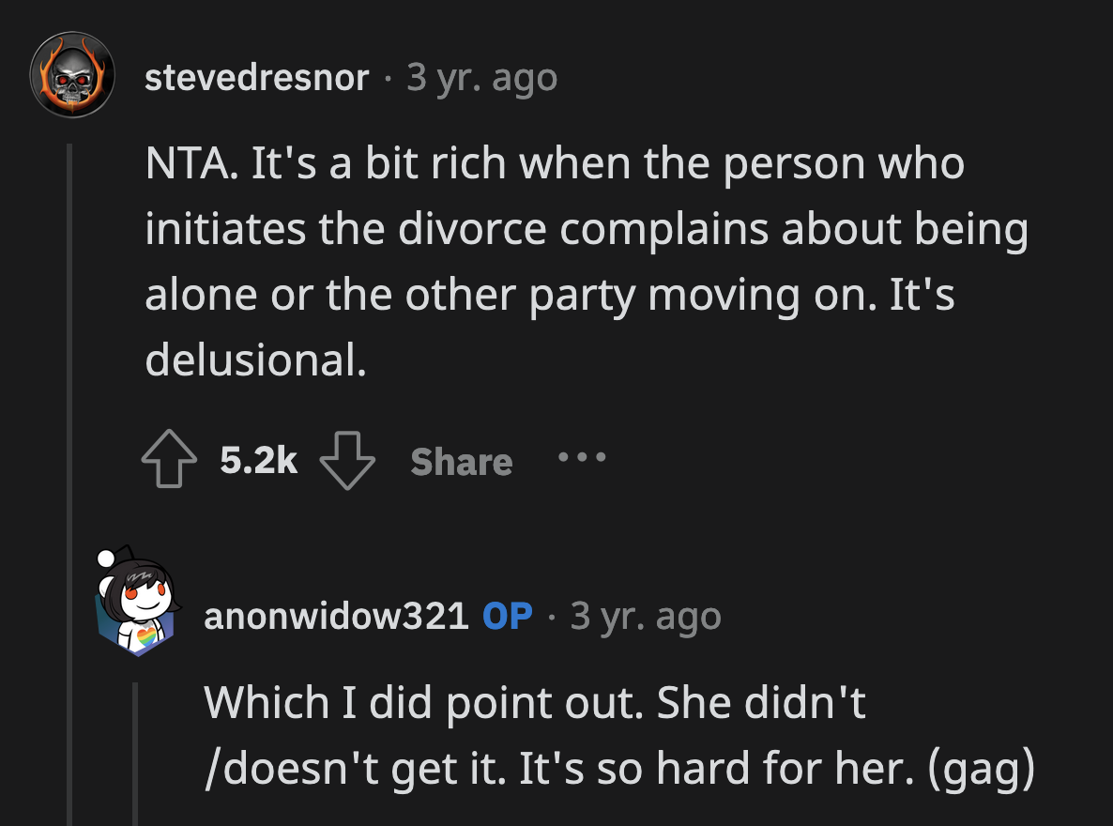The height and width of the screenshot is (826, 1113).
Task: Click the 5.2k vote count display
Action: pos(256,459)
